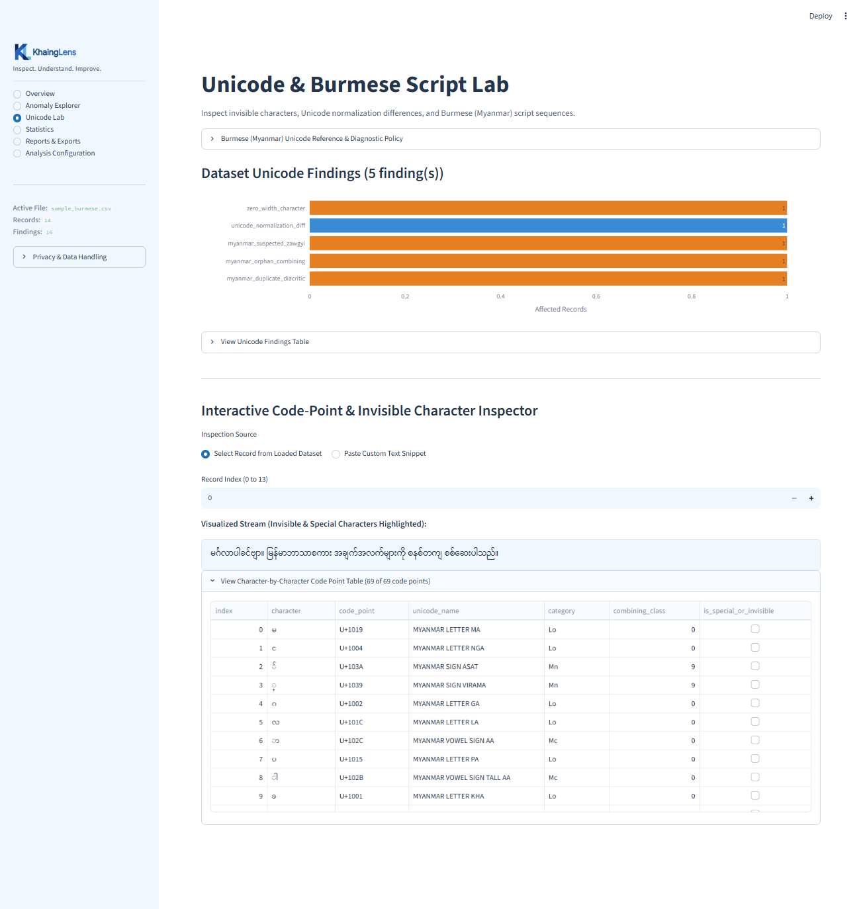Expand View Unicode Findings Table

pos(511,342)
